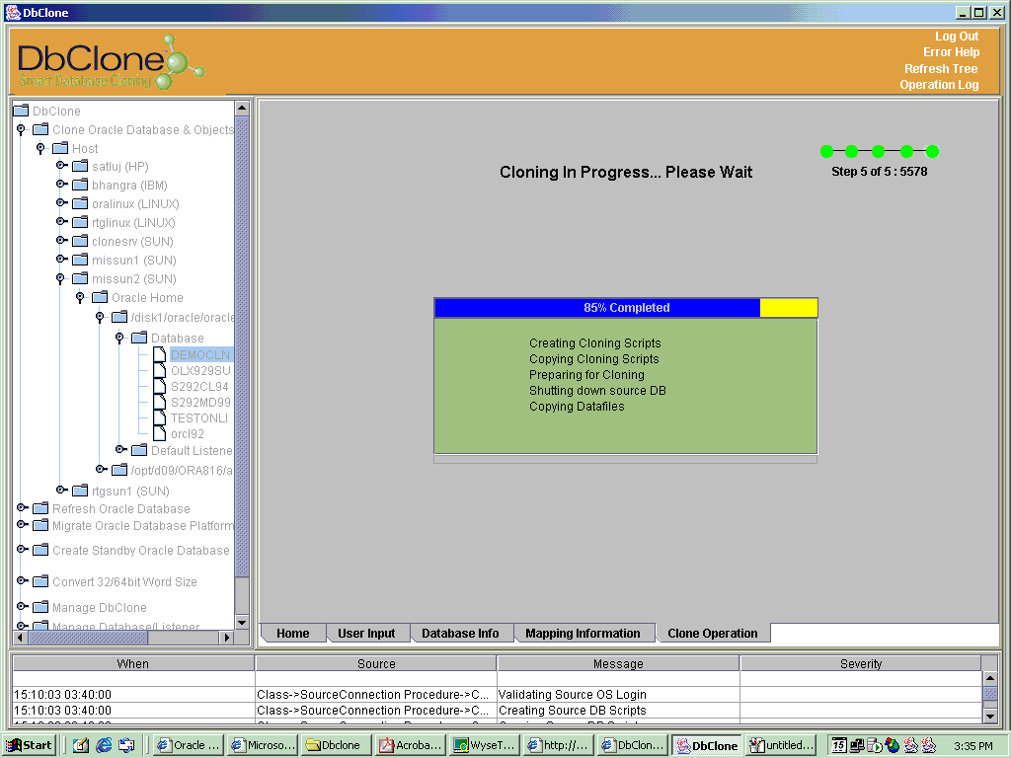Click the log table scroll-down arrow
Screen dimensions: 1011x758
point(990,716)
